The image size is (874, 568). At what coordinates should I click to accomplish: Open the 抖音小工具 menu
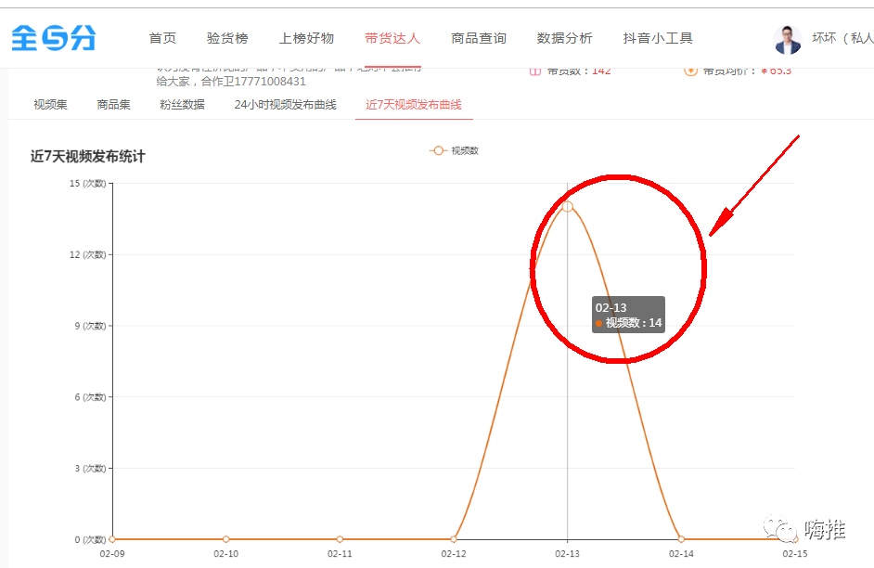pos(658,38)
